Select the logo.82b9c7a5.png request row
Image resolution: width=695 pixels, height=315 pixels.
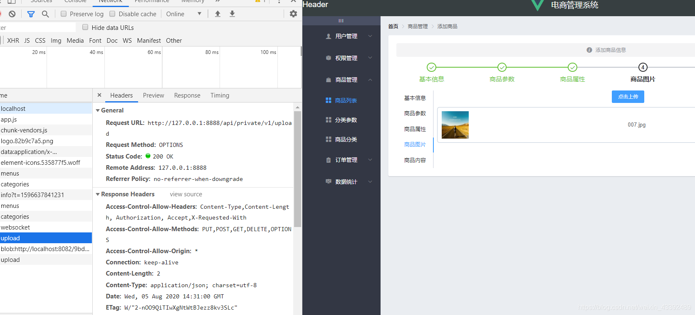pyautogui.click(x=46, y=141)
